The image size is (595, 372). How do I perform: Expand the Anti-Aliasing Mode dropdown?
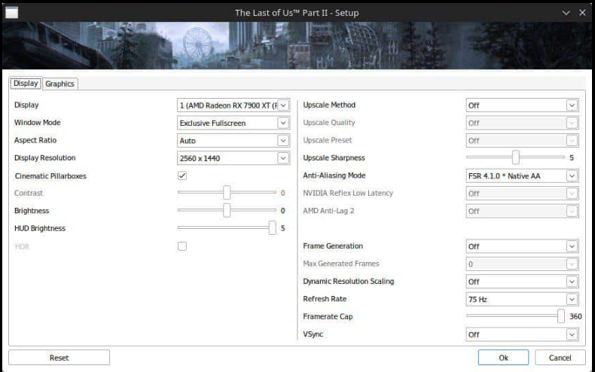[522, 175]
